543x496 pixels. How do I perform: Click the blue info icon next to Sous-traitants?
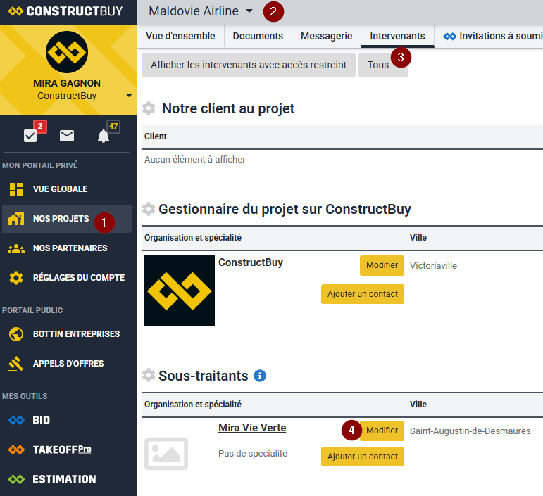point(260,376)
